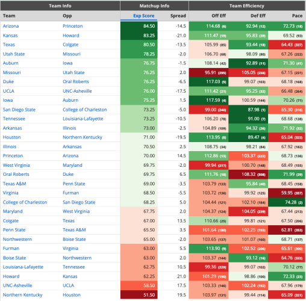
Task: Sort by the Team column header
Action: click(x=9, y=16)
